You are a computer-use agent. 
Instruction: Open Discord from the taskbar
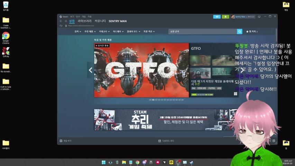coord(144,162)
